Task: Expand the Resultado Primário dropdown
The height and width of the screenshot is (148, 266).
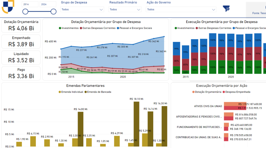Action: pyautogui.click(x=124, y=10)
